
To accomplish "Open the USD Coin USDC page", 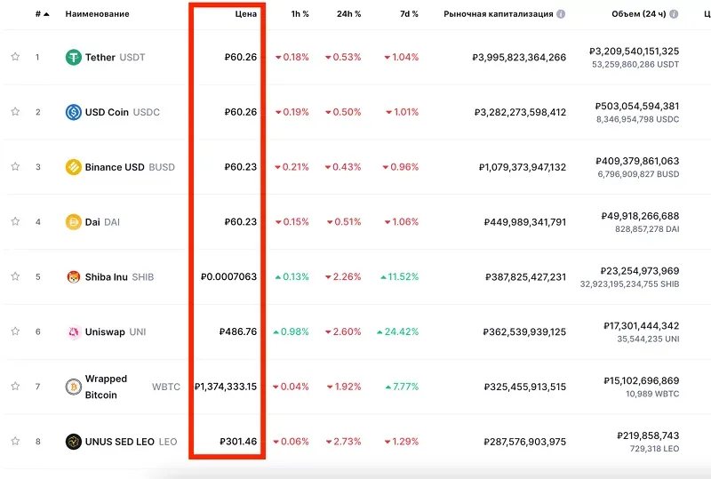I will coord(123,112).
